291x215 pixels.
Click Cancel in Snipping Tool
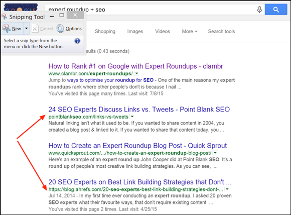point(42,29)
